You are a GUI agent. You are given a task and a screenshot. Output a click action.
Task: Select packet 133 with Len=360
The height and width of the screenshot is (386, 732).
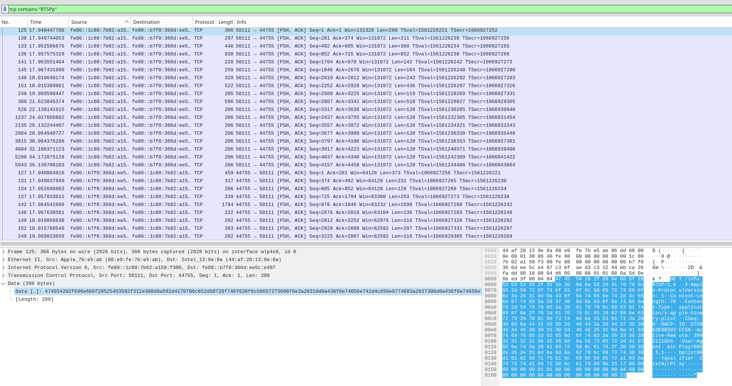point(366,46)
